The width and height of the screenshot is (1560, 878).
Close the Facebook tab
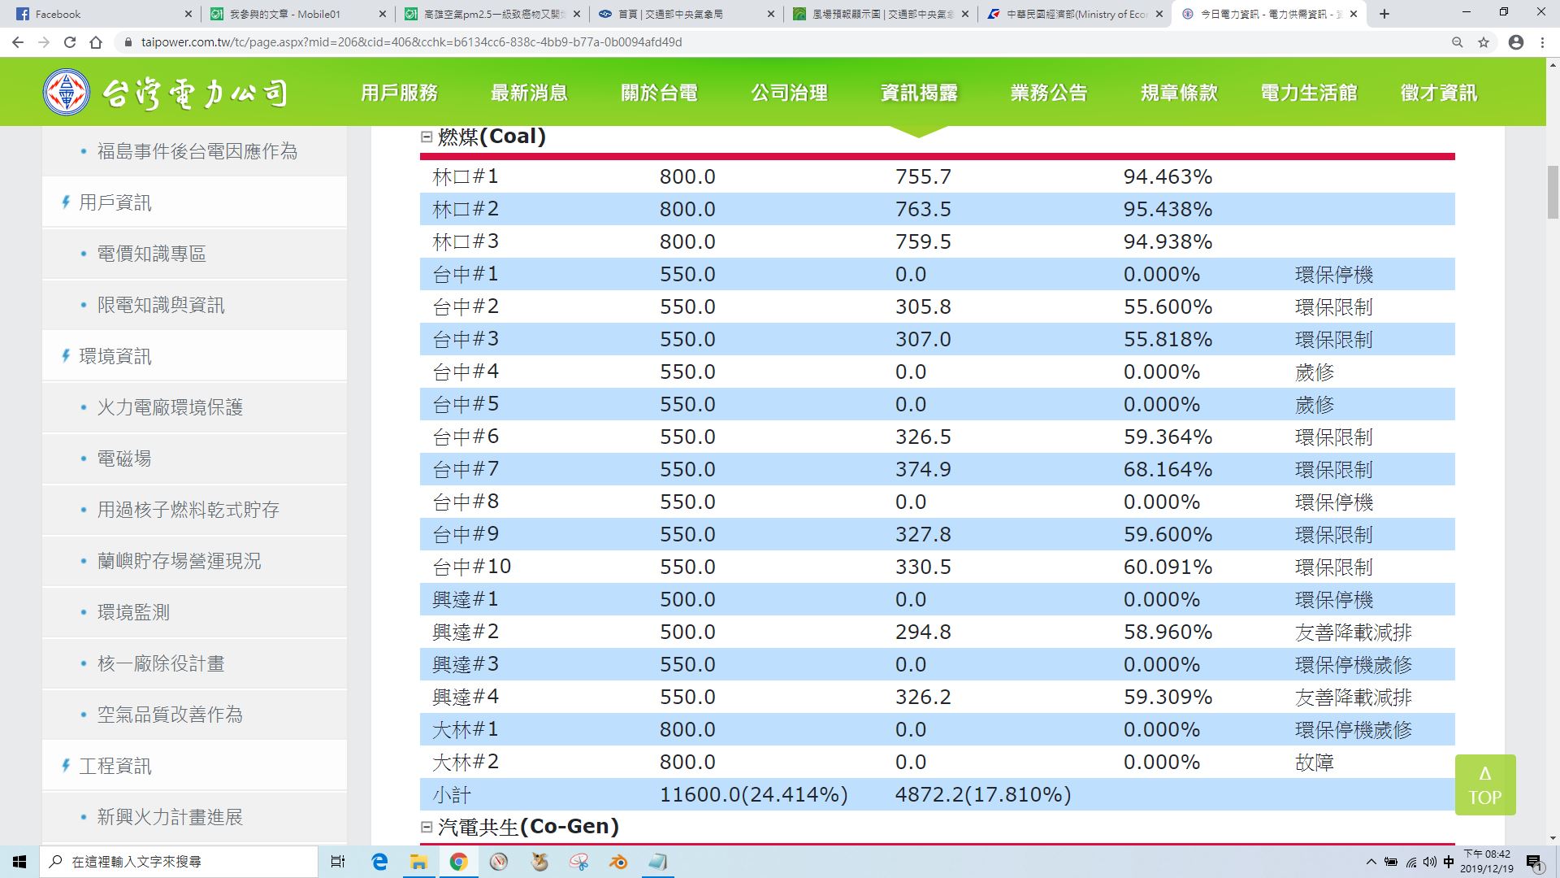[188, 14]
